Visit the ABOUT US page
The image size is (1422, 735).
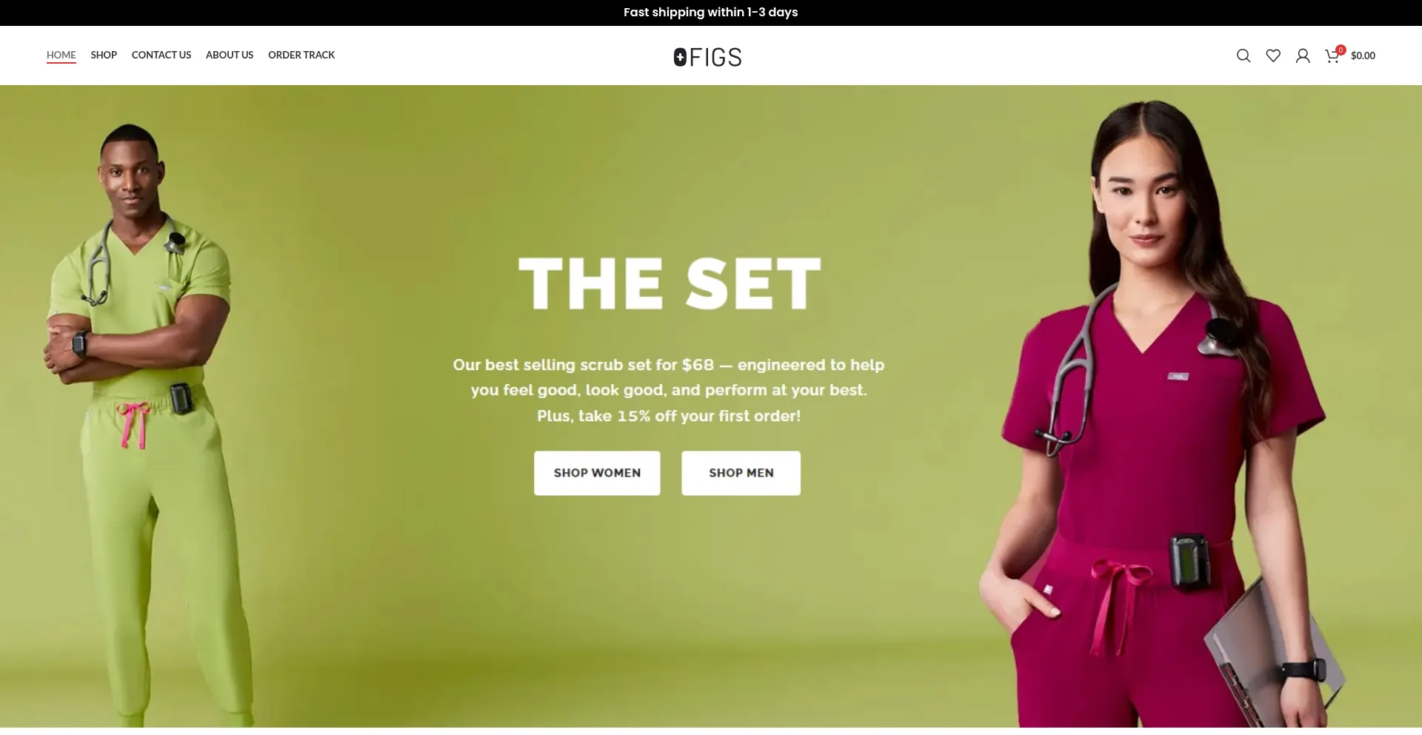tap(230, 55)
